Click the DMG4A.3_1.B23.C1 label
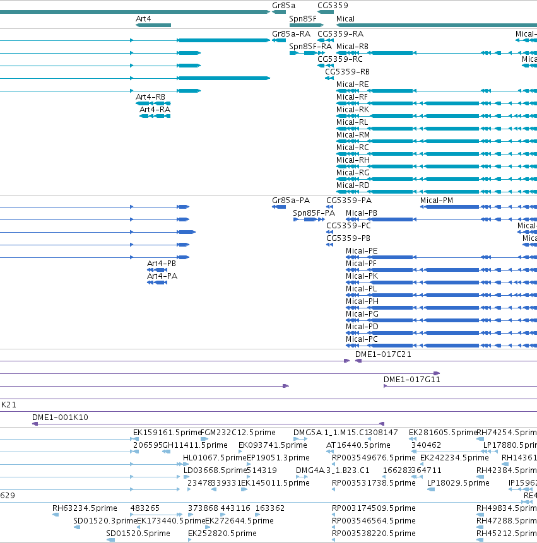This screenshot has width=537, height=543. coord(333,470)
